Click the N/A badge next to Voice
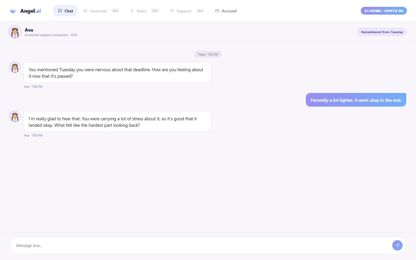 (155, 11)
